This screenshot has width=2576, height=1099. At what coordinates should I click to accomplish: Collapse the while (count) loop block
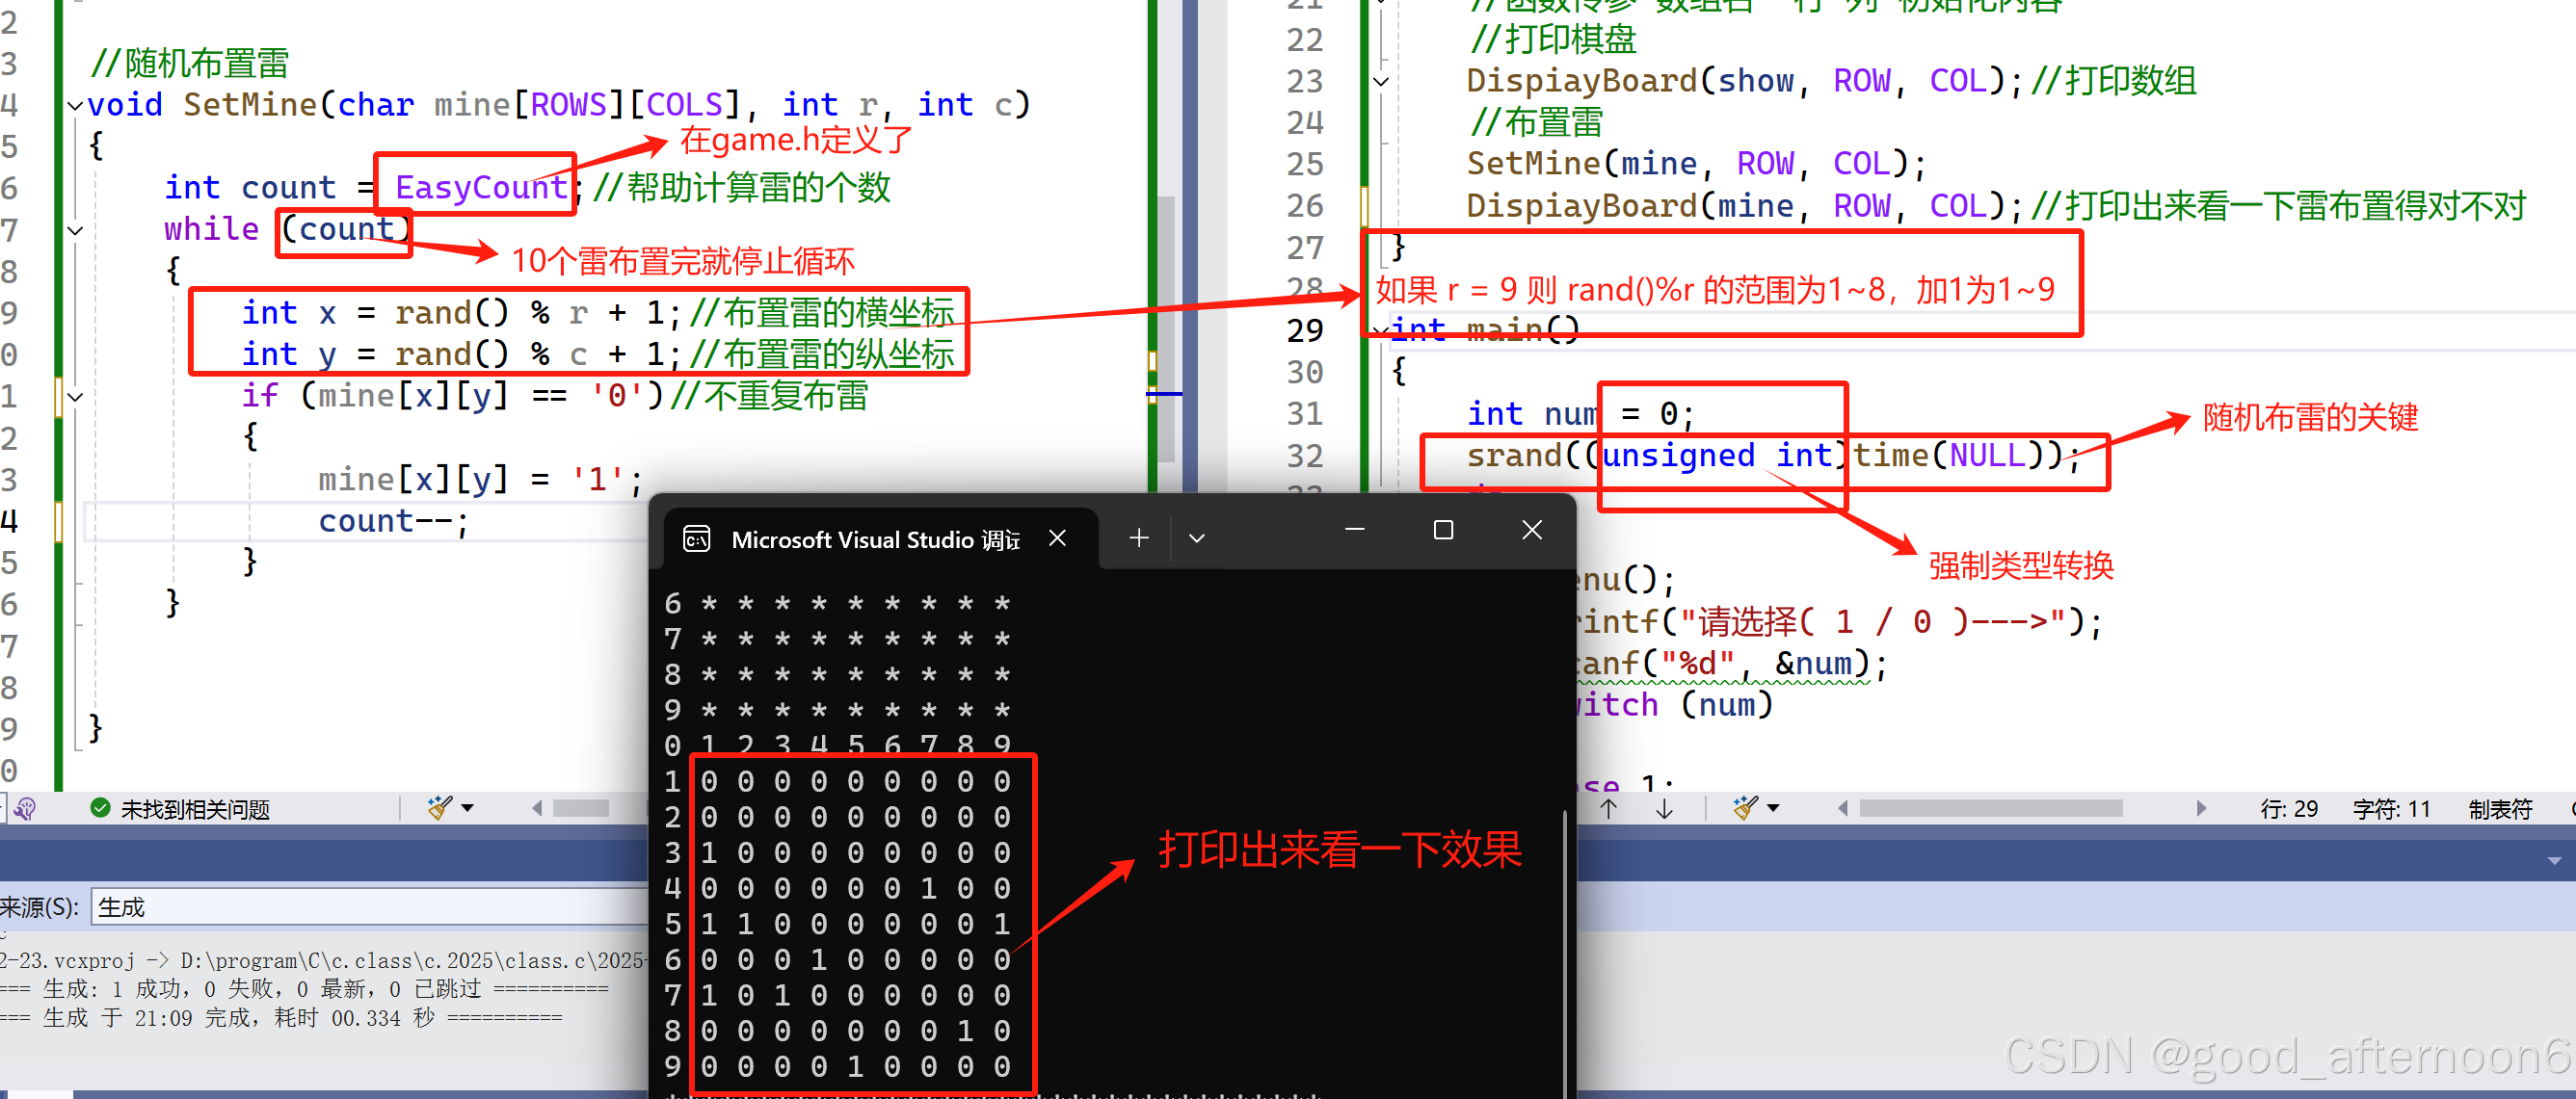75,231
